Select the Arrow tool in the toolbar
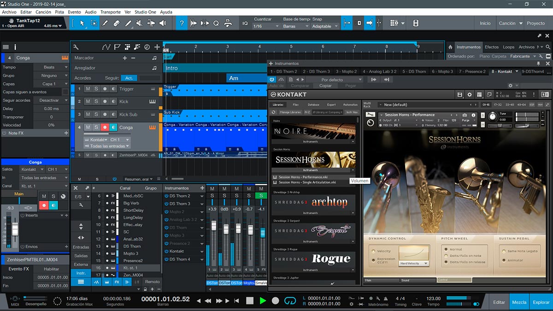 coord(82,23)
